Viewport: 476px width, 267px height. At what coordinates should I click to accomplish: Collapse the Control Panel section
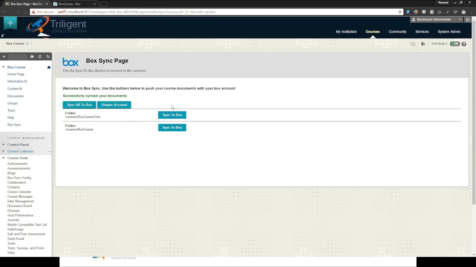pyautogui.click(x=3, y=145)
